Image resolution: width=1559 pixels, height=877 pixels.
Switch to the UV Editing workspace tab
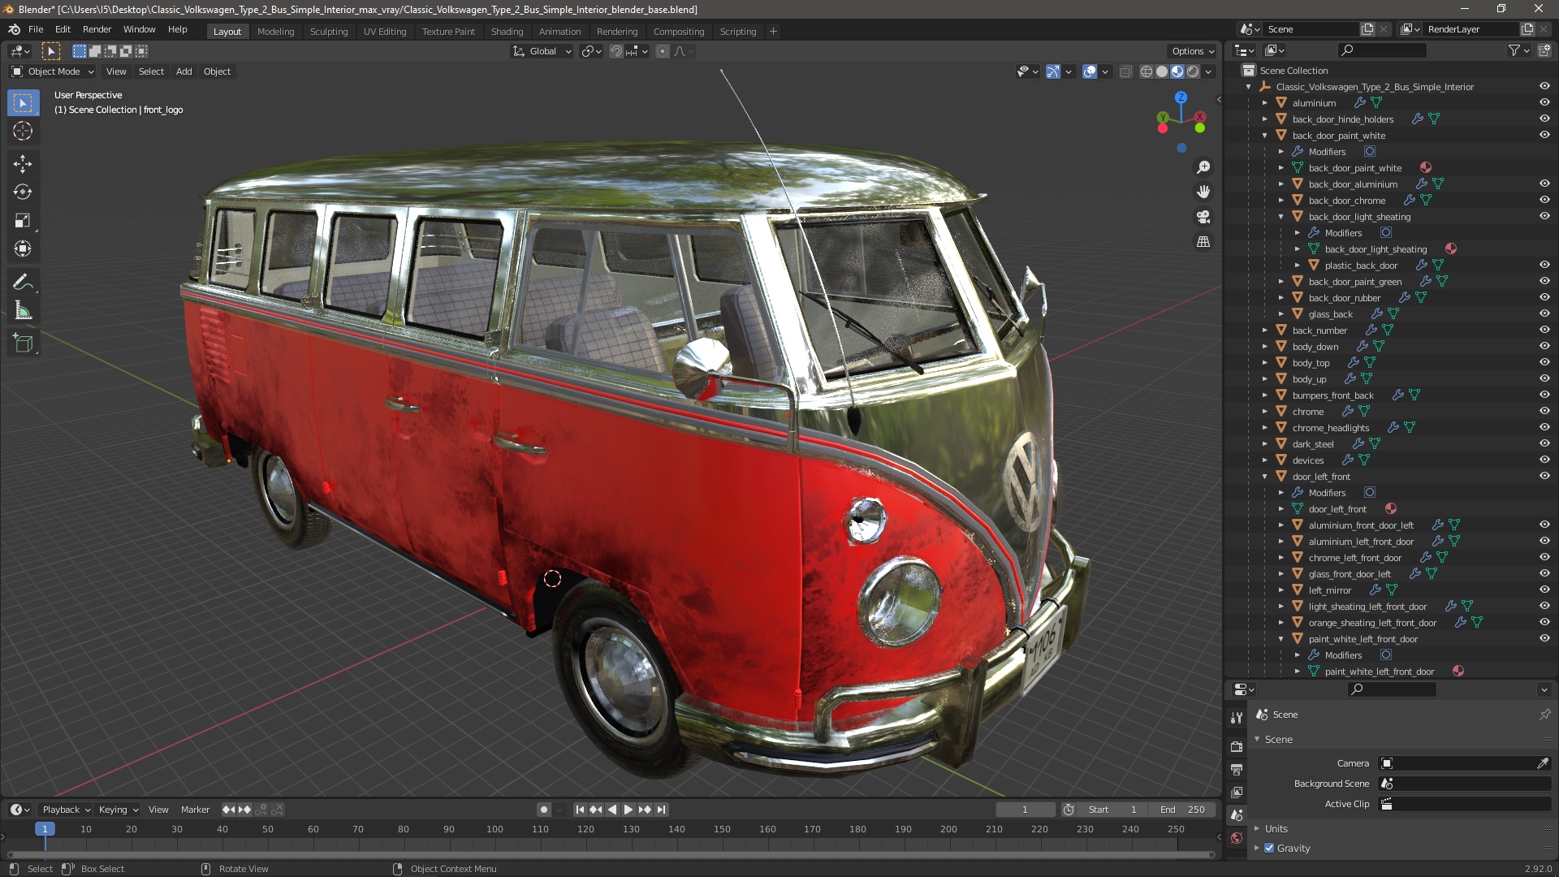(x=385, y=32)
